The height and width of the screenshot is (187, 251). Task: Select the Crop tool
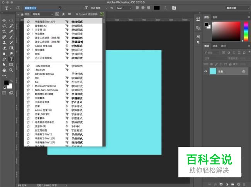4,31
